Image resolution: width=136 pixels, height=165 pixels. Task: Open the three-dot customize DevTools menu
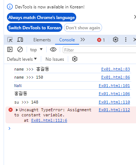click(126, 40)
